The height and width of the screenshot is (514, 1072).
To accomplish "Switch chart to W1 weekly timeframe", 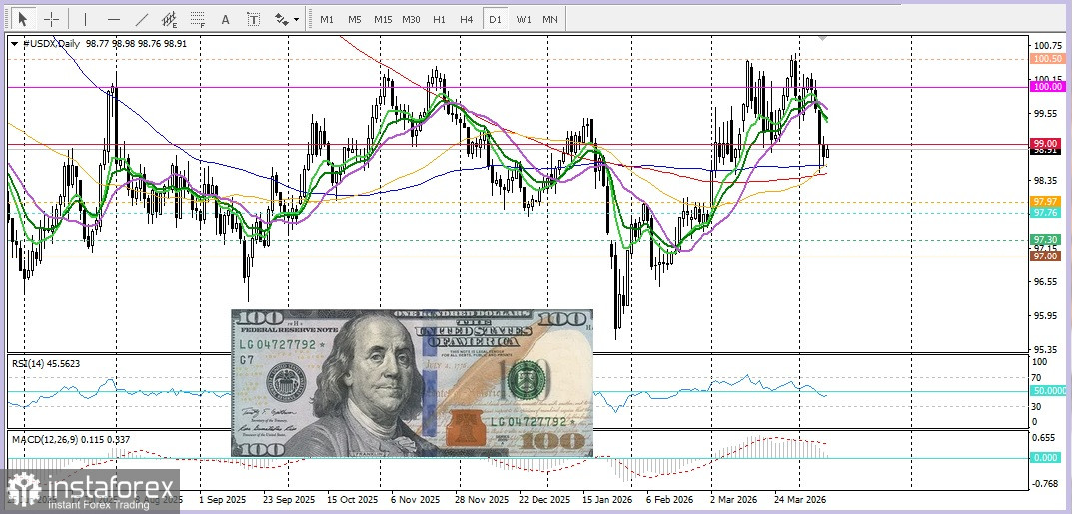I will pos(523,19).
